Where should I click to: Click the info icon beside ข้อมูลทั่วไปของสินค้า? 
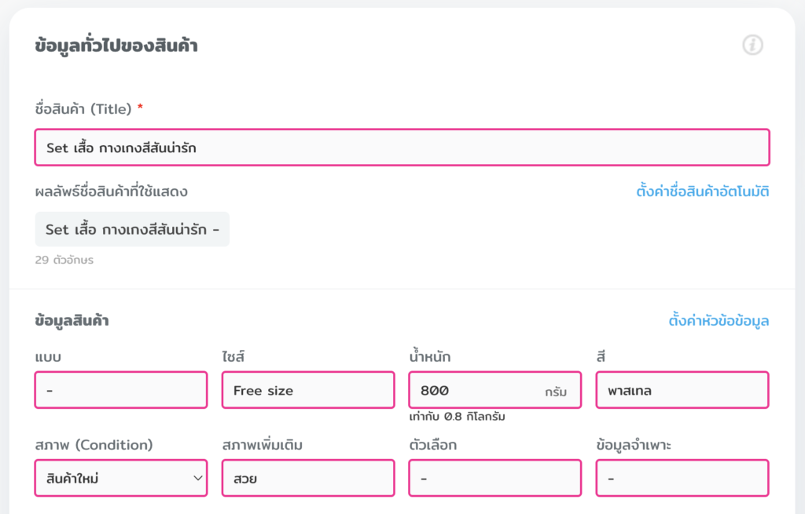(752, 46)
